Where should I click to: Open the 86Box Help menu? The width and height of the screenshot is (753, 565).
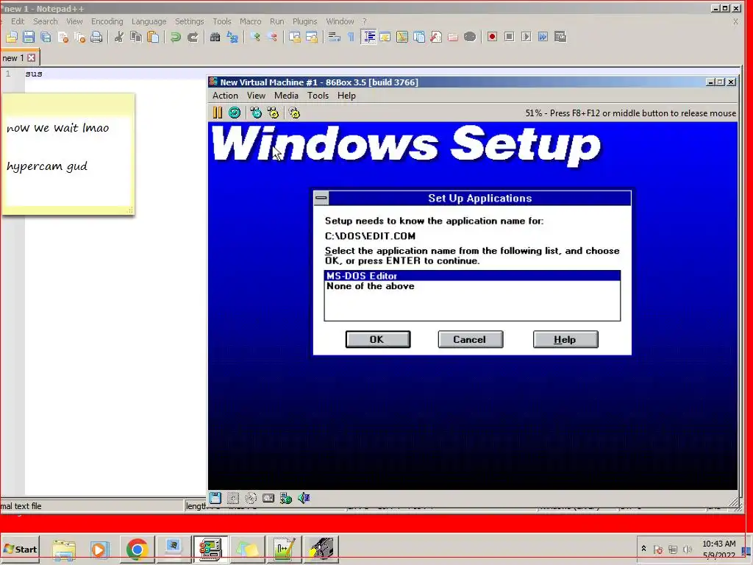[346, 96]
